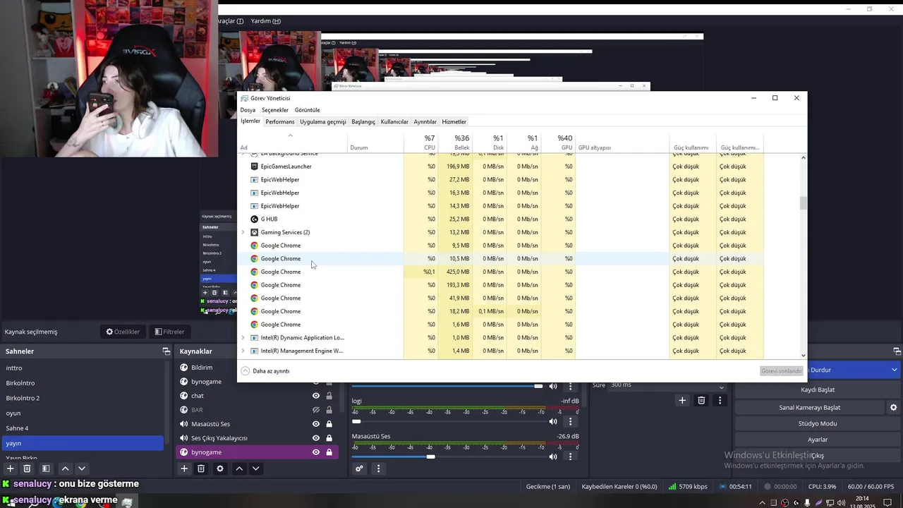Lock the chat source
The width and height of the screenshot is (903, 508).
[329, 396]
